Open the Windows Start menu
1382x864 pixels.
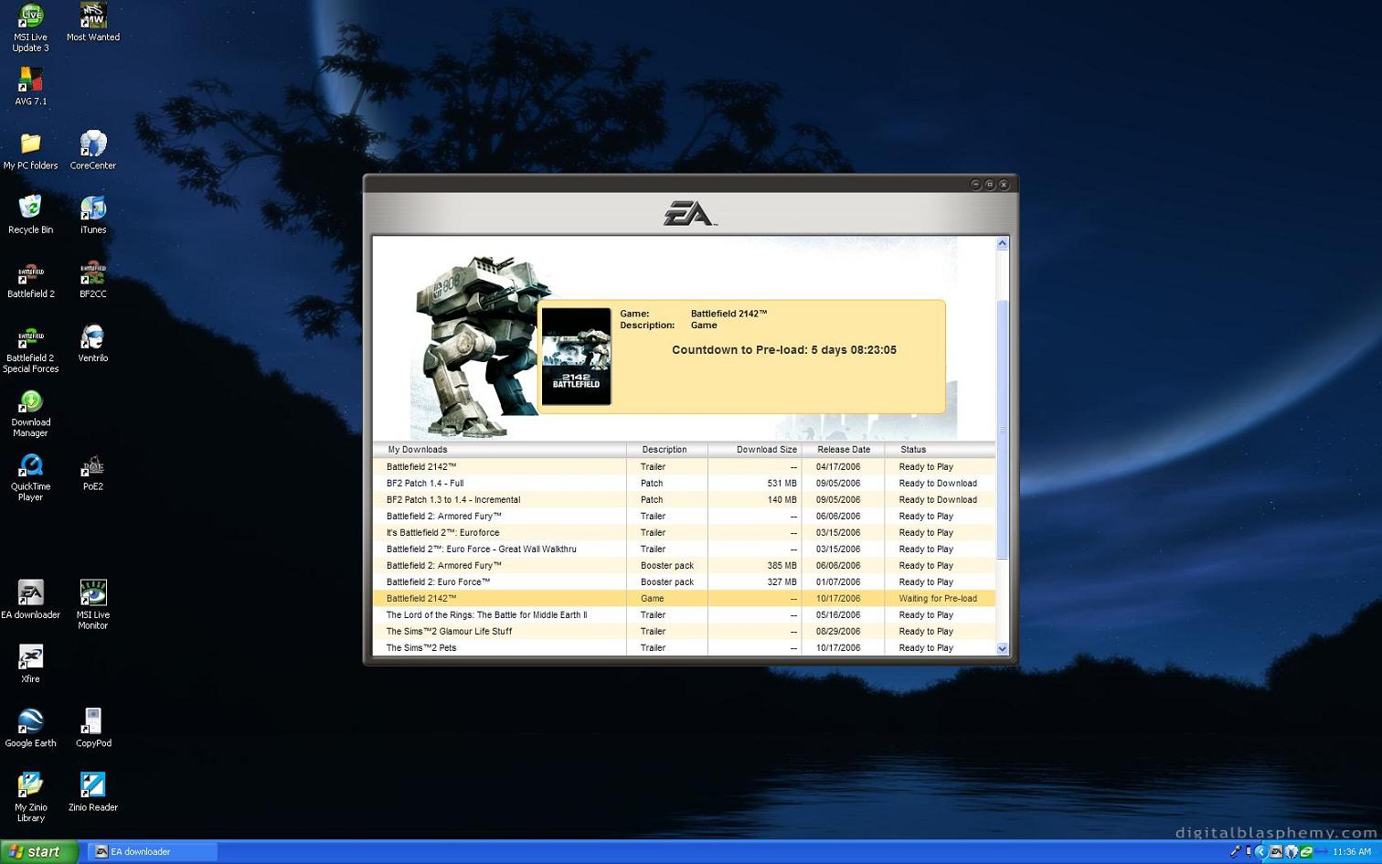[x=37, y=852]
